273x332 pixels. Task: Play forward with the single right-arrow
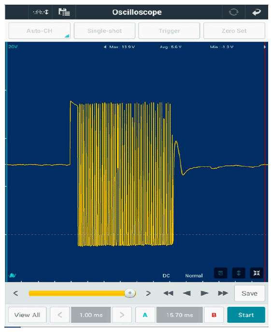coord(204,293)
